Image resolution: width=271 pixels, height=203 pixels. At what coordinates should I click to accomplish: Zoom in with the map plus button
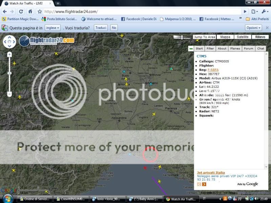tap(9, 54)
